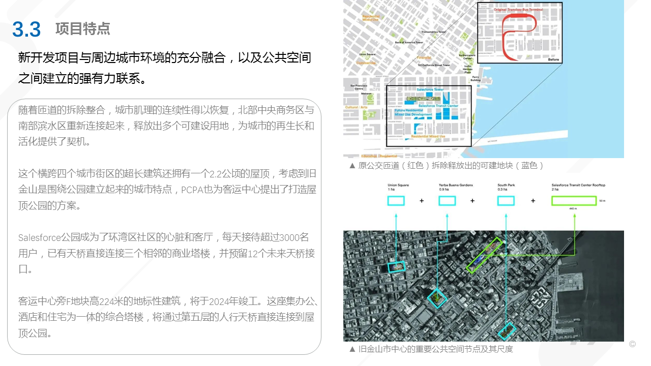This screenshot has height=366, width=651.
Task: Click the subtitle beginning 新开发项目与周边城市环境
Action: (164, 68)
